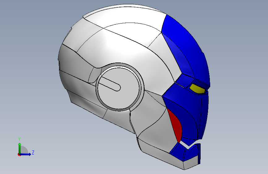Click the red X axis dot of triad

coord(19,155)
